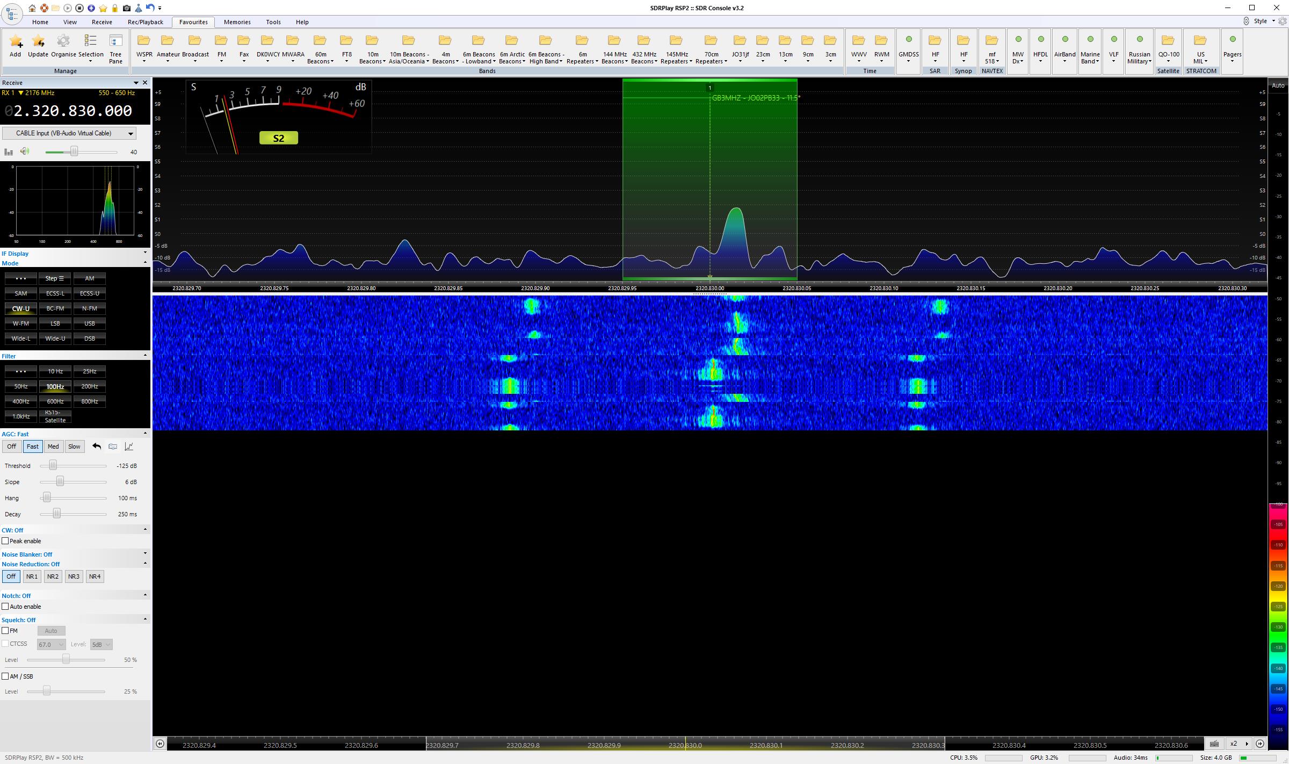Click the Update favourite star icon
The width and height of the screenshot is (1289, 764).
tap(38, 46)
